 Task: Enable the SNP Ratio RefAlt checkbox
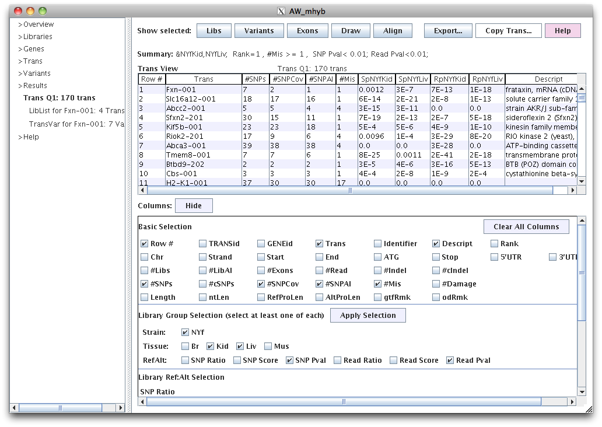[185, 360]
